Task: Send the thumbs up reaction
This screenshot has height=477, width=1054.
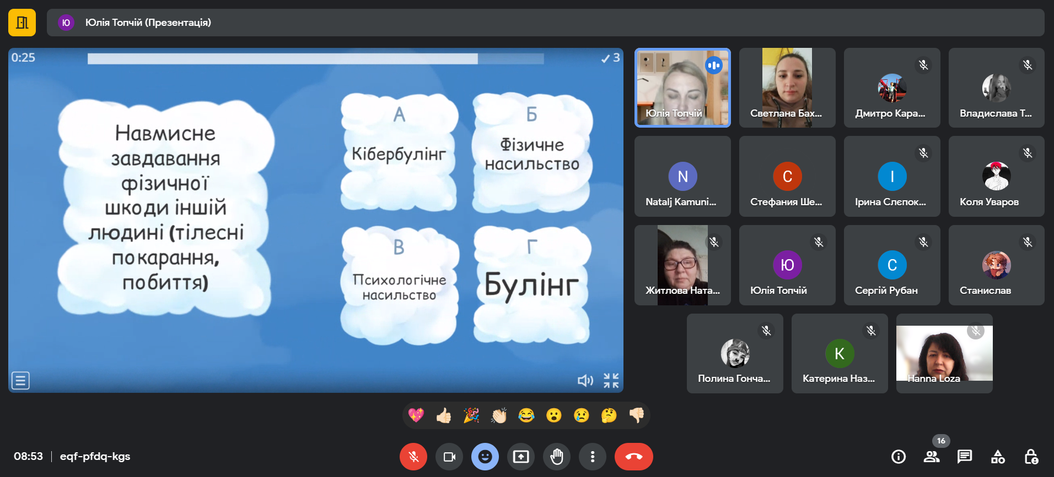Action: coord(444,415)
